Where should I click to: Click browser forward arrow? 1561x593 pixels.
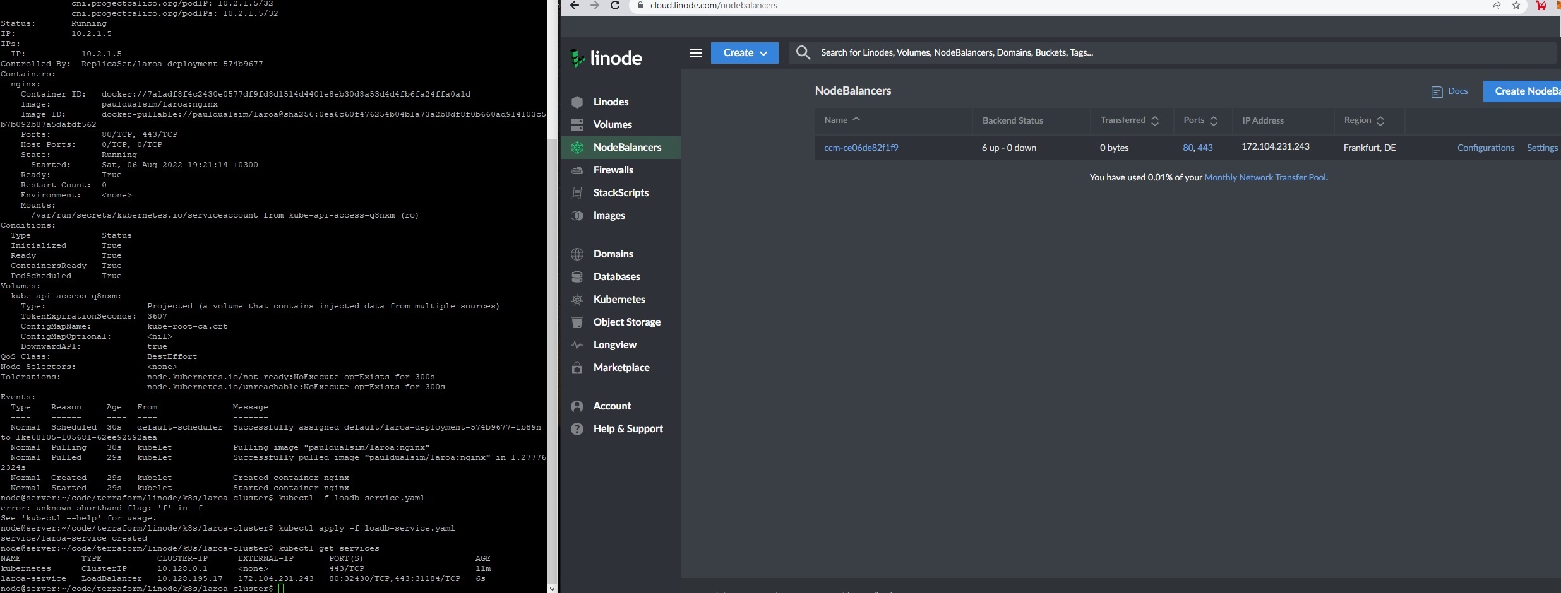594,6
